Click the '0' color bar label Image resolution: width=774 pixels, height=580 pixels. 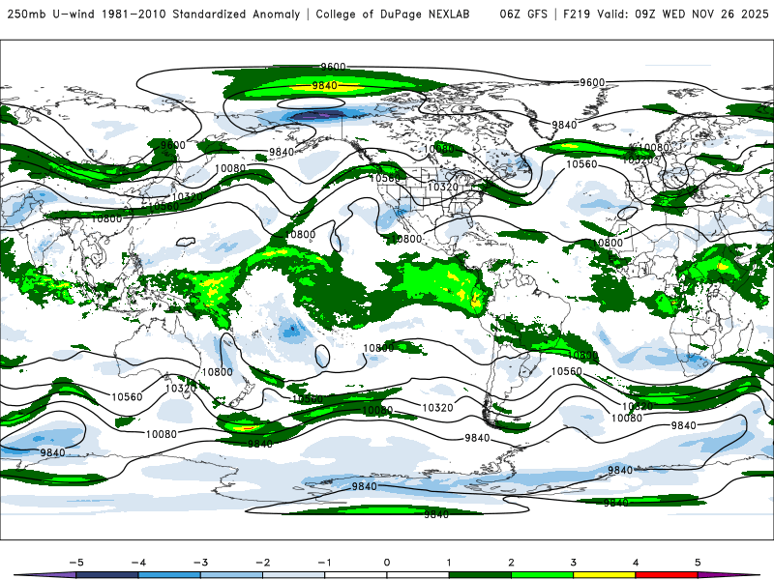(387, 563)
